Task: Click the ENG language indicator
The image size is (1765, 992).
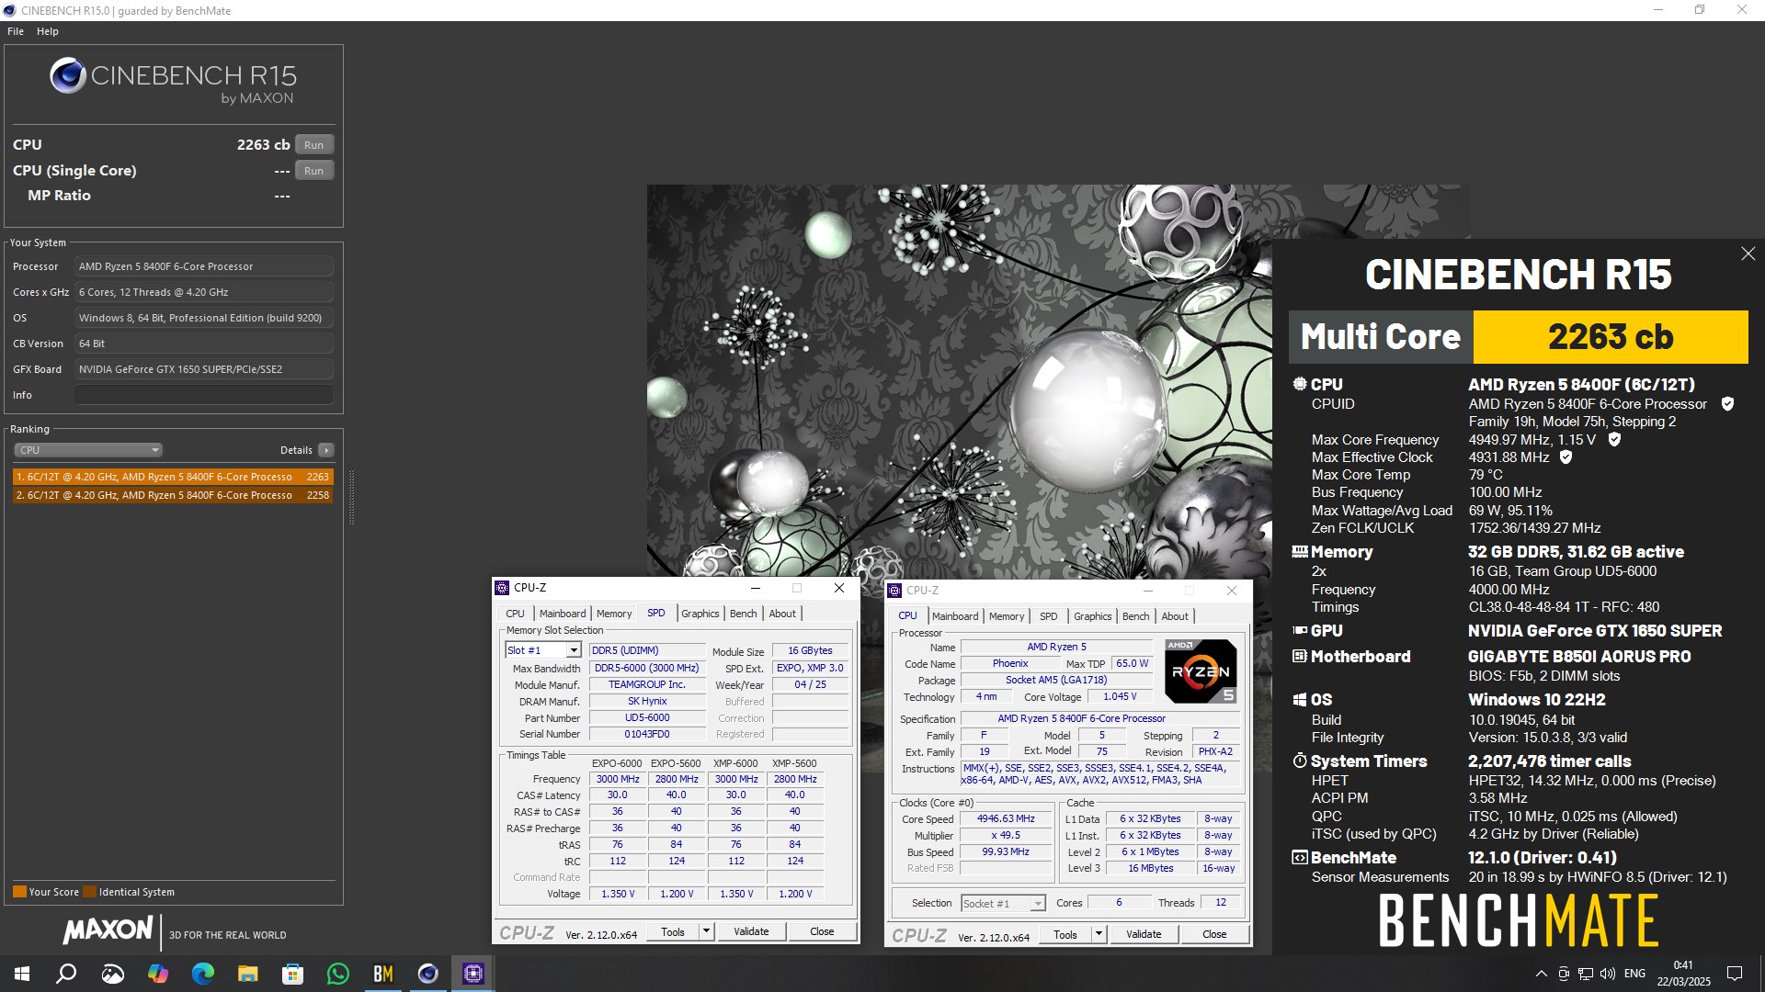Action: pos(1634,974)
